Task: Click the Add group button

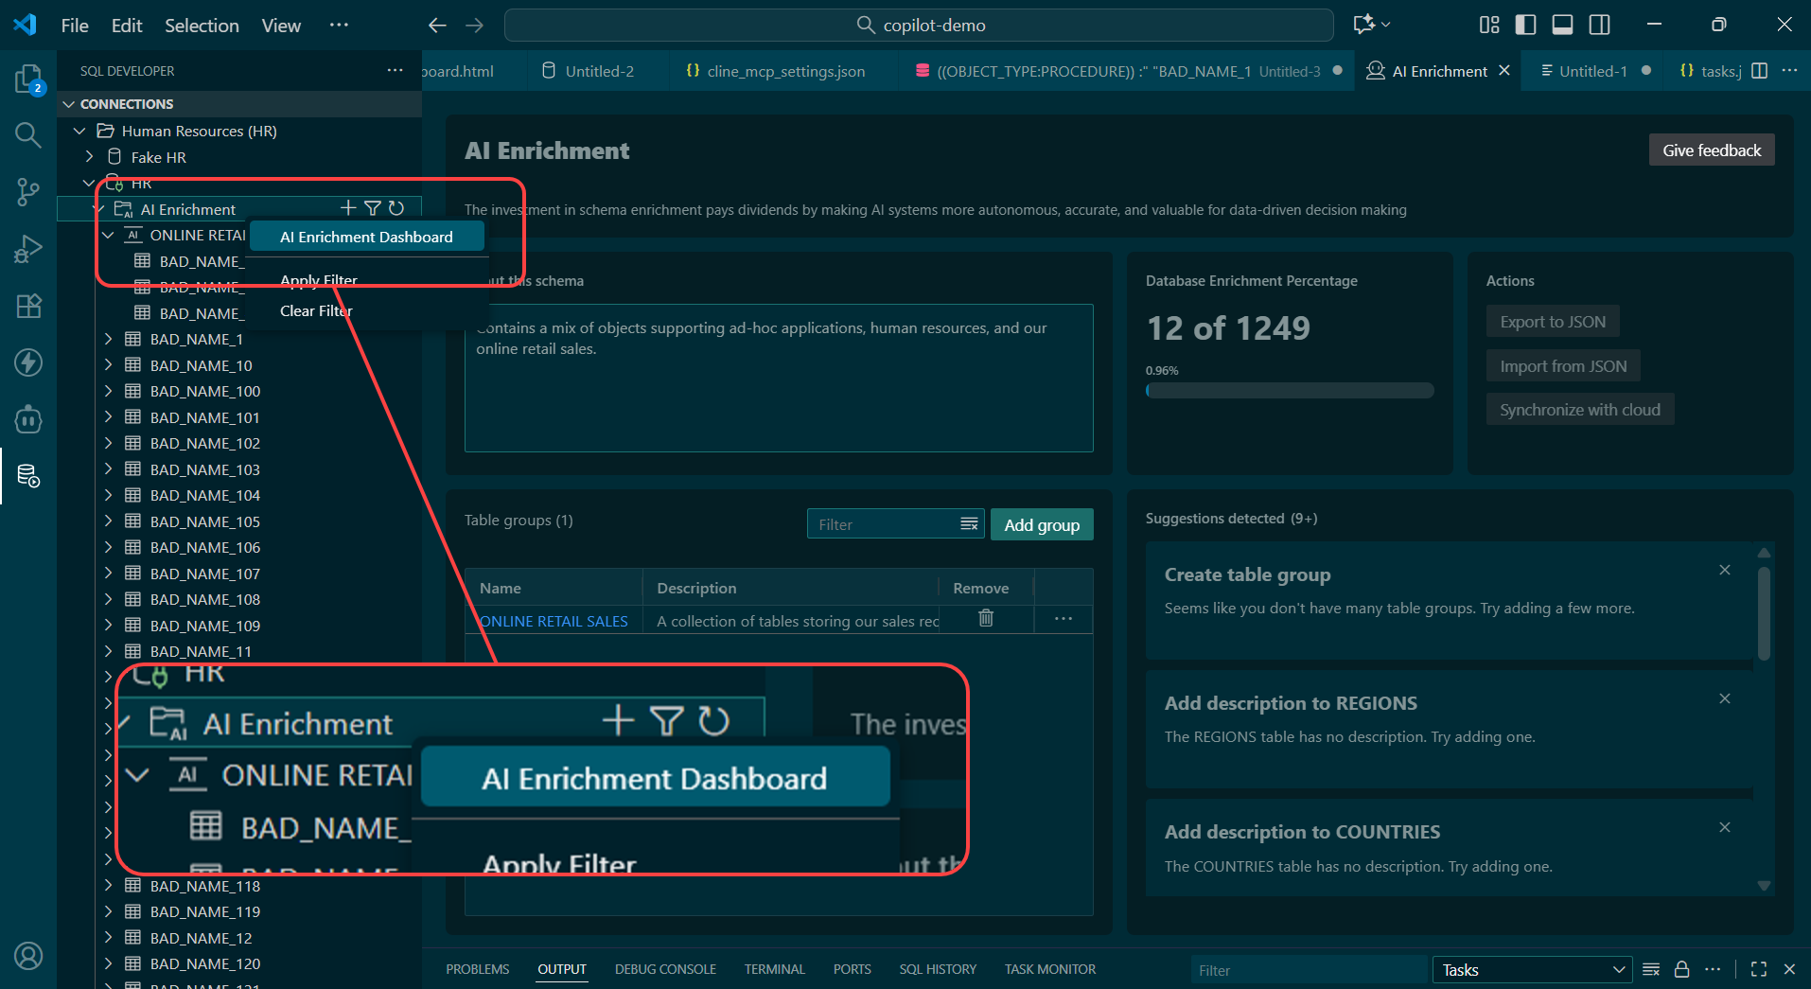Action: (x=1041, y=525)
